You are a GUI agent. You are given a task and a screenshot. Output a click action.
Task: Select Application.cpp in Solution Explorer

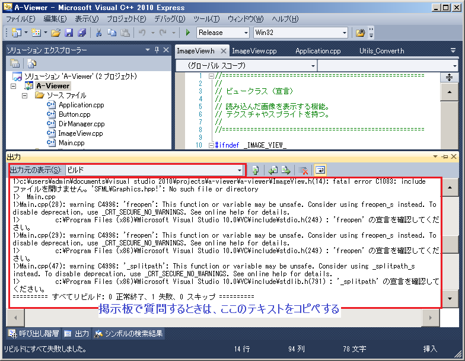click(x=81, y=105)
